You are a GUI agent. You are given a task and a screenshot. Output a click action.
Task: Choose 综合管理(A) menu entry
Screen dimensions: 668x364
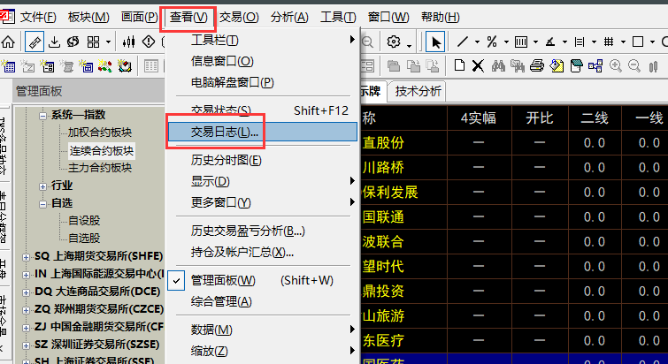tap(263, 302)
